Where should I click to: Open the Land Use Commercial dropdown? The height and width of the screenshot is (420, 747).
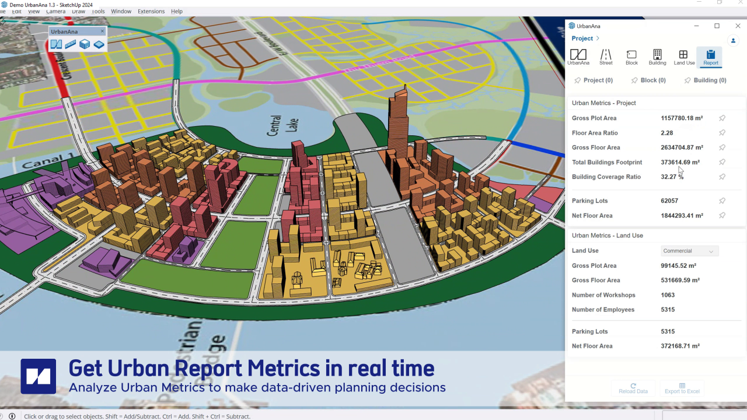pyautogui.click(x=689, y=251)
